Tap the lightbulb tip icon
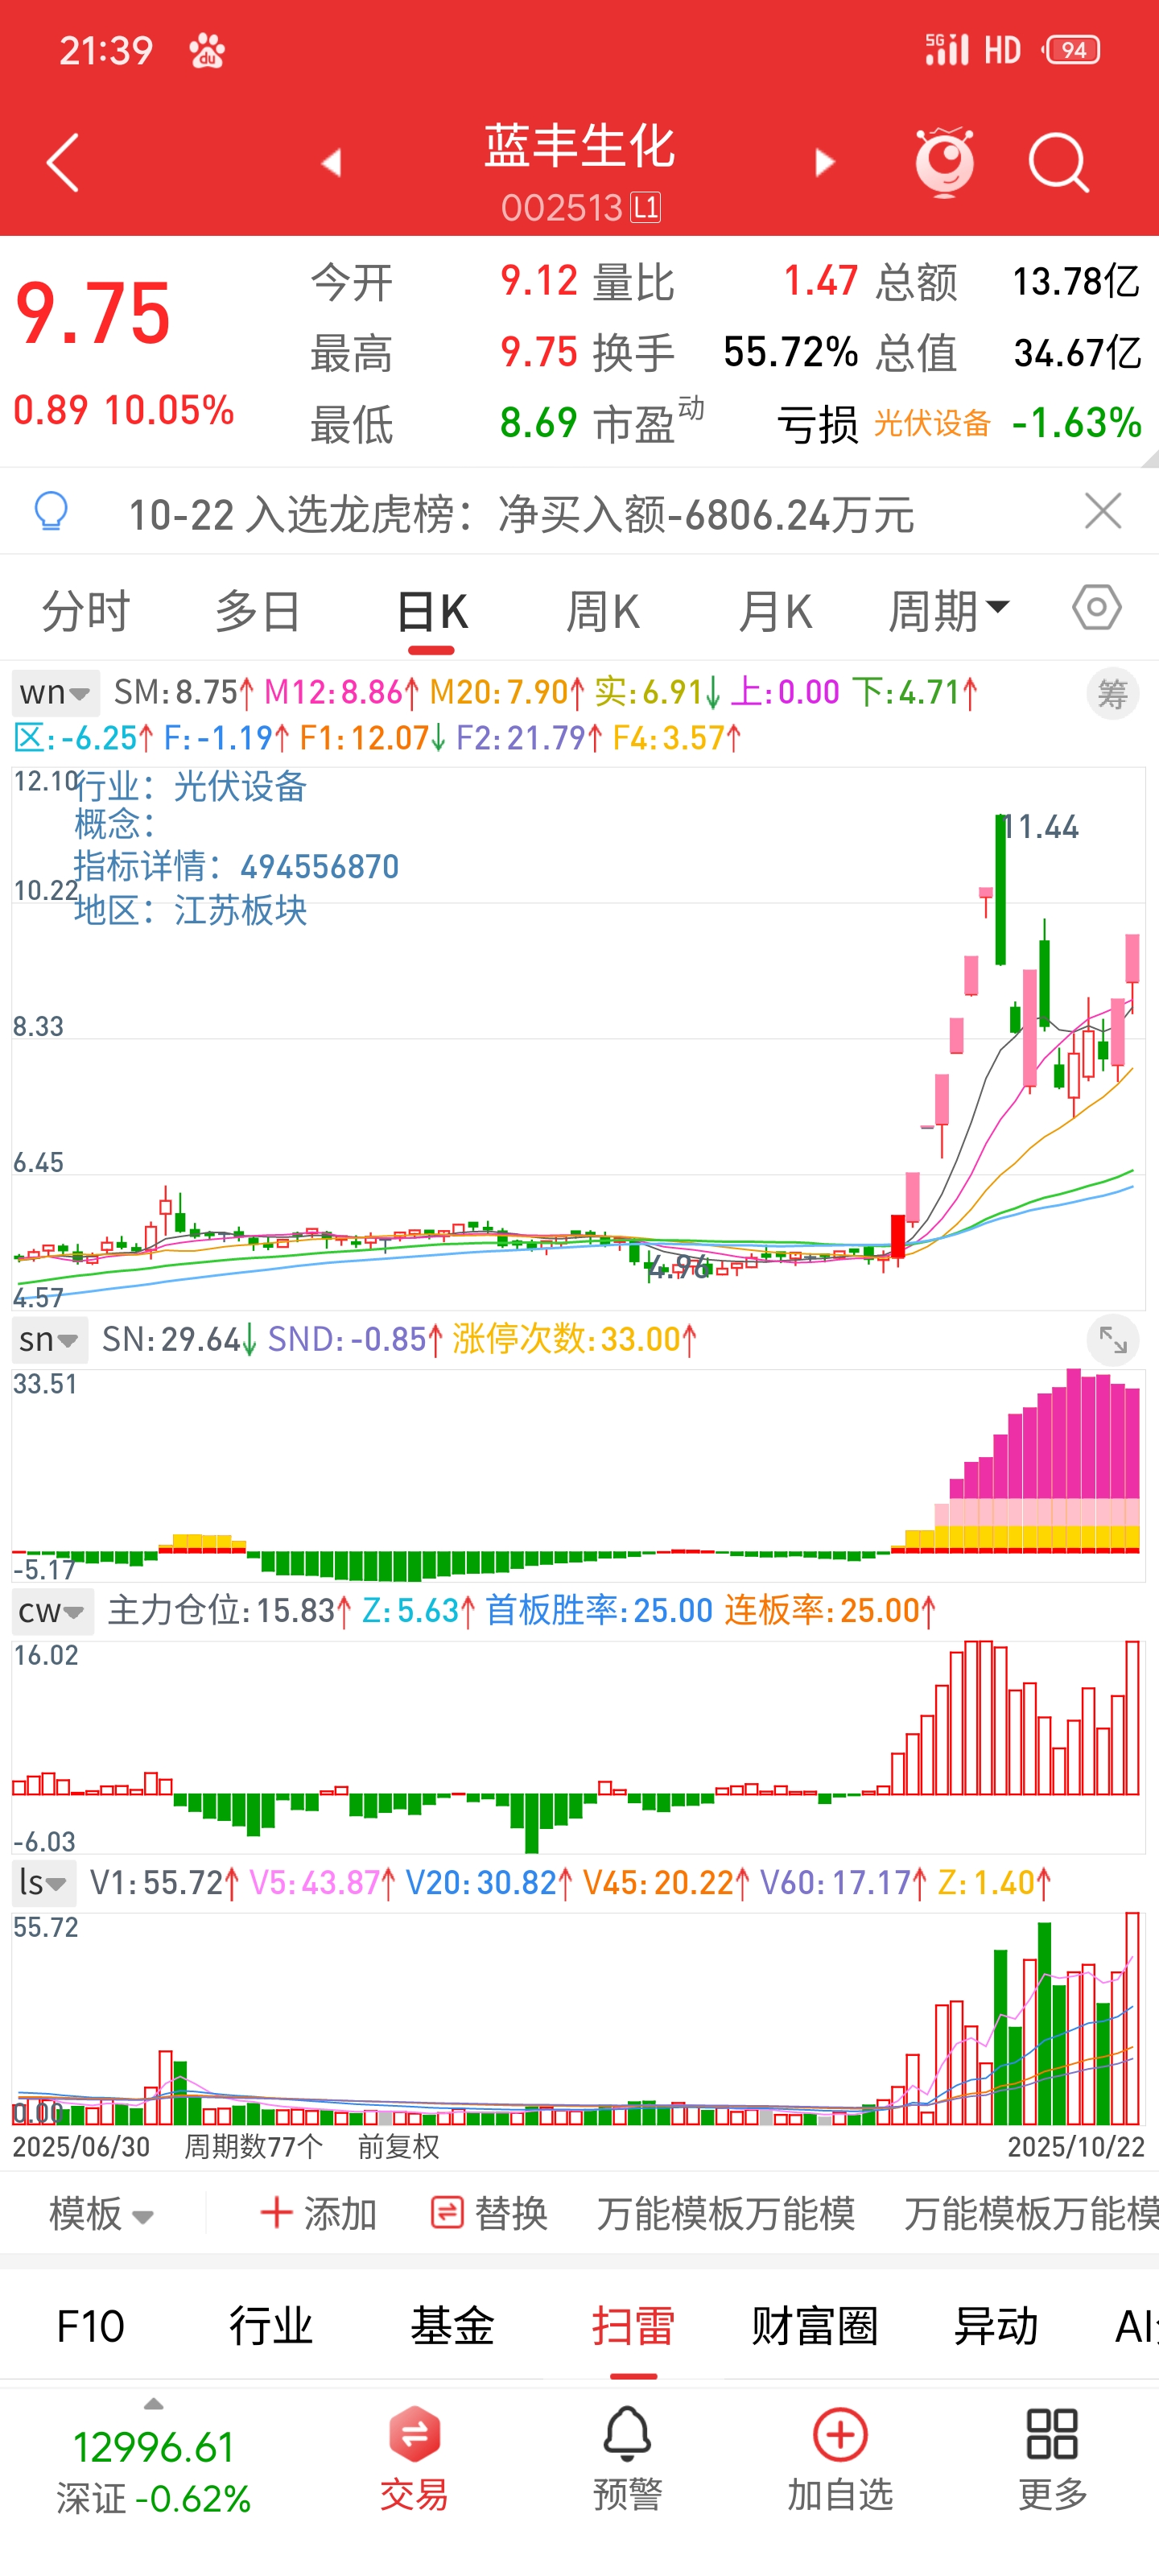Image resolution: width=1159 pixels, height=2576 pixels. pos(51,512)
